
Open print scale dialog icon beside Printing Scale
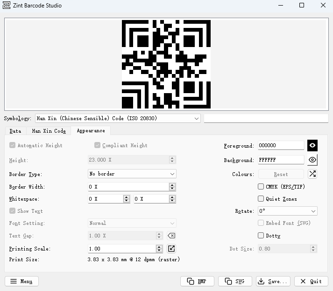pos(171,249)
